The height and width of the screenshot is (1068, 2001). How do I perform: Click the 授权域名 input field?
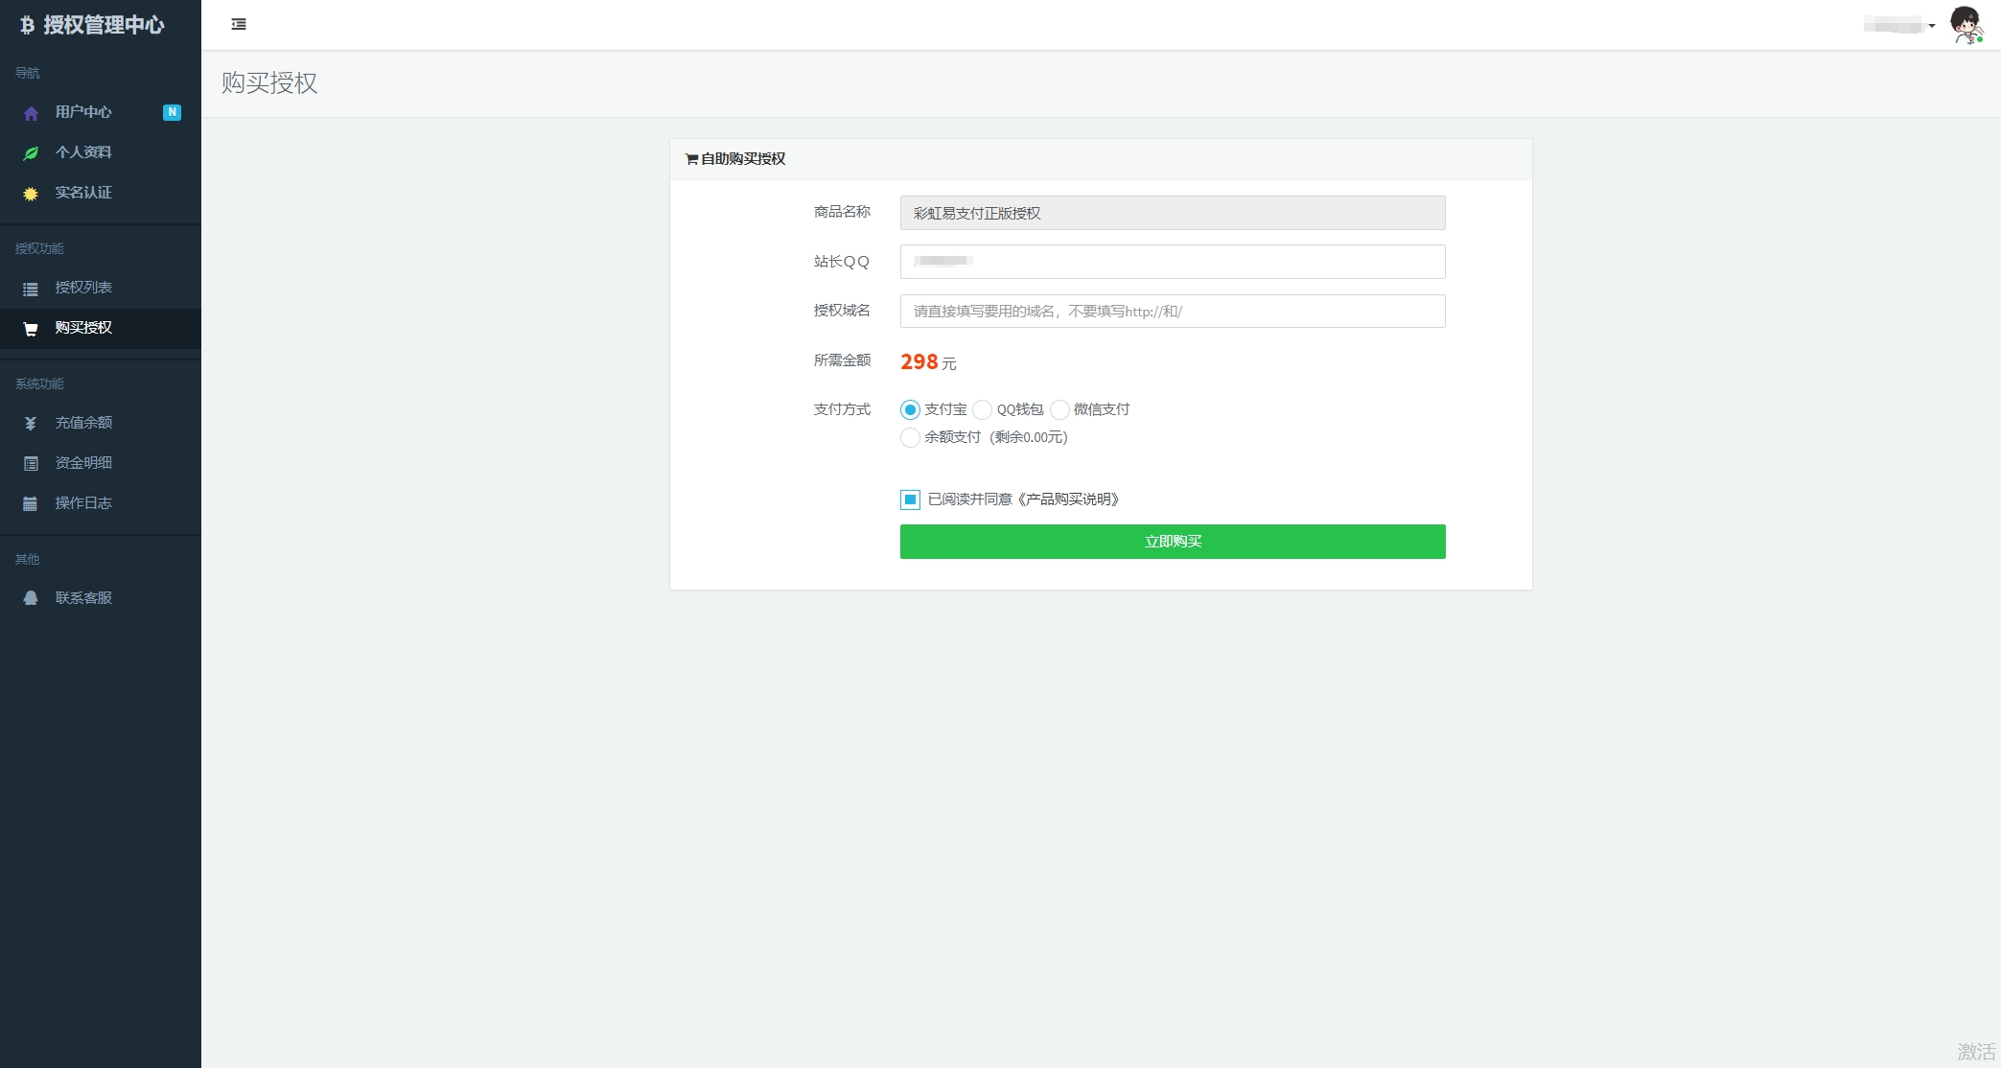click(x=1173, y=312)
